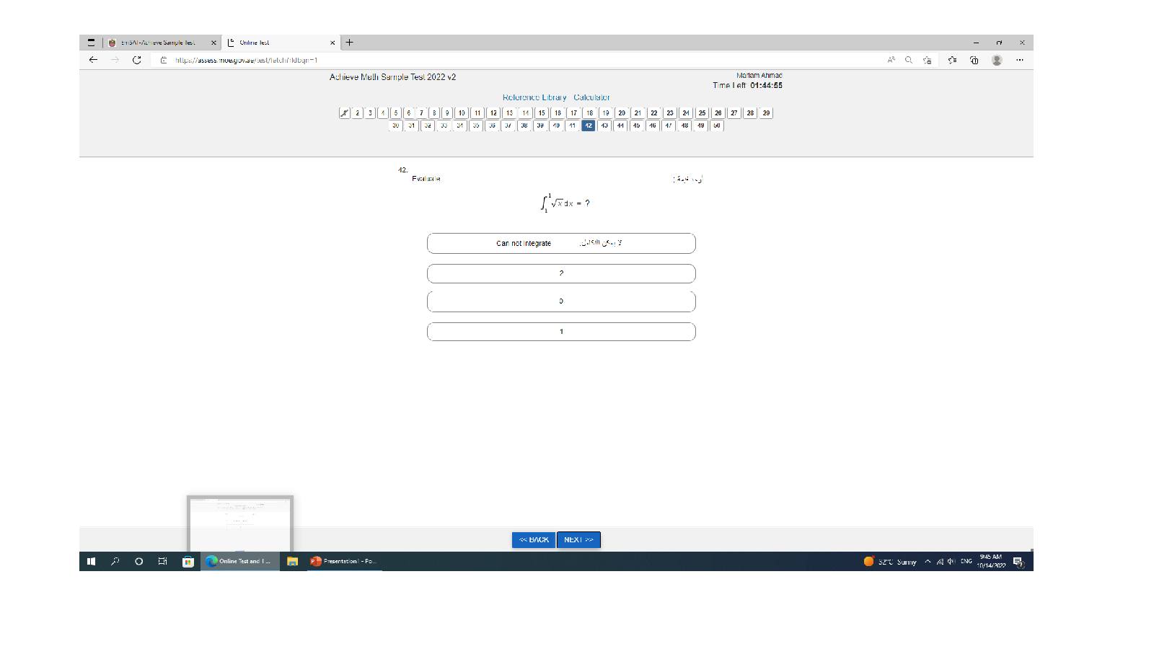Go back using browser back arrow
1154x649 pixels.
tap(93, 60)
